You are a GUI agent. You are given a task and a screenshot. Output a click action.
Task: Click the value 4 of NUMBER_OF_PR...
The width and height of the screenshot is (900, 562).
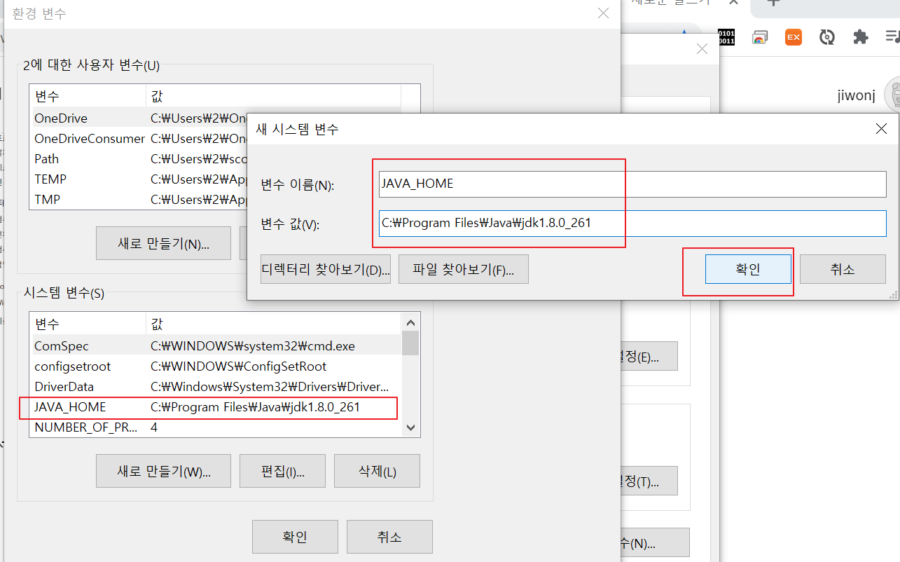(x=154, y=427)
